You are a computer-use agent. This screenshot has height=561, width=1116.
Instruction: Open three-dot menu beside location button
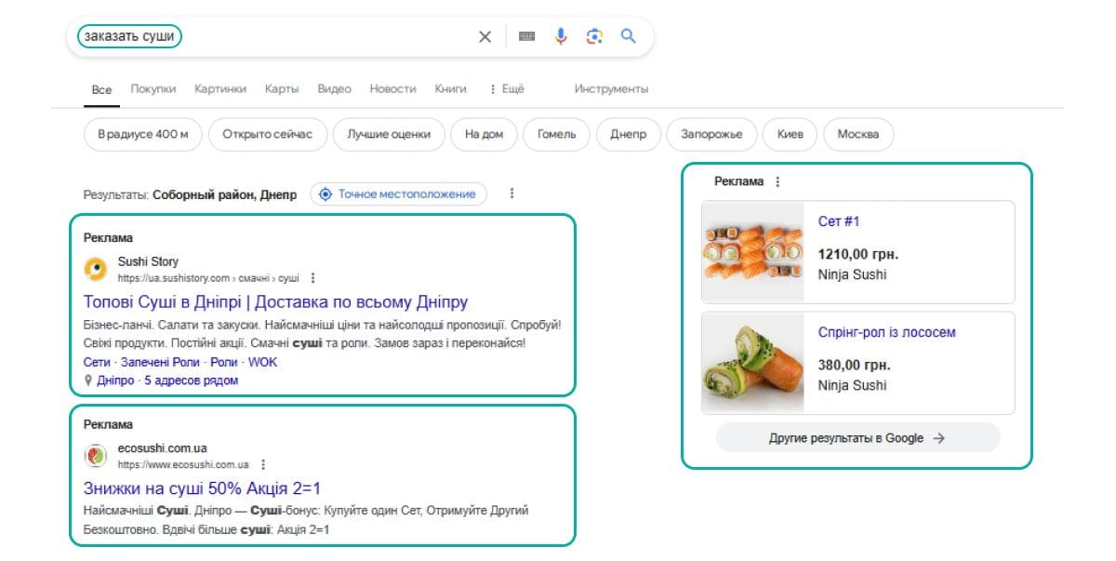coord(511,194)
